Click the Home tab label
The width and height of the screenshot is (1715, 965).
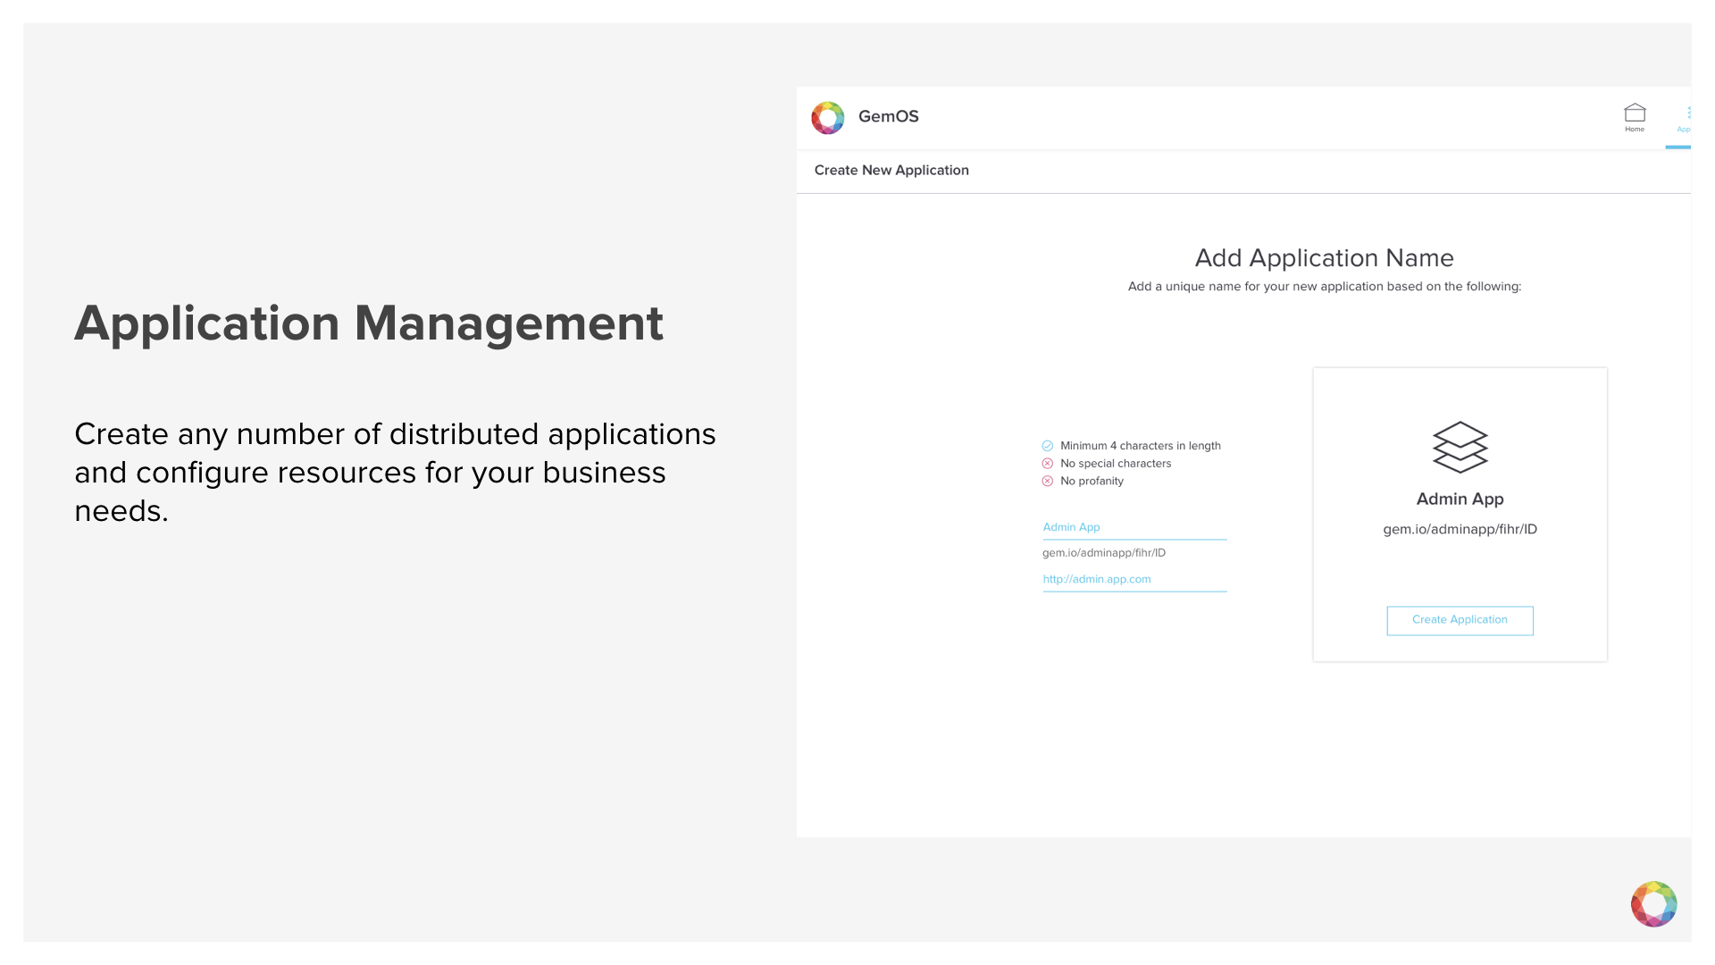tap(1635, 130)
